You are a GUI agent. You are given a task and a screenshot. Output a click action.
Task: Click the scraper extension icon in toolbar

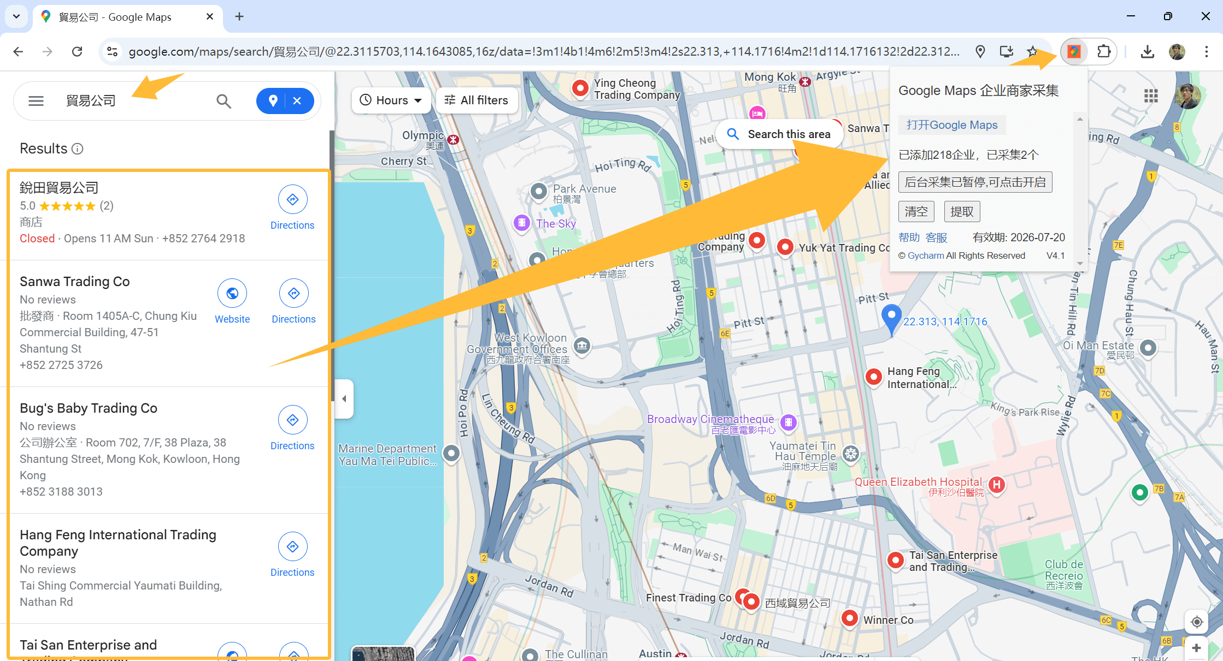click(1074, 52)
